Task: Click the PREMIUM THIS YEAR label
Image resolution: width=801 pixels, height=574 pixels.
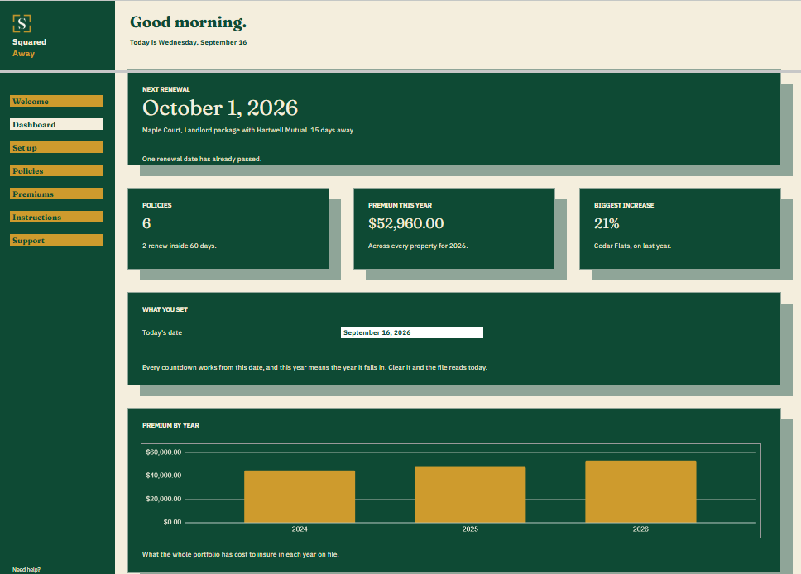Action: click(400, 205)
